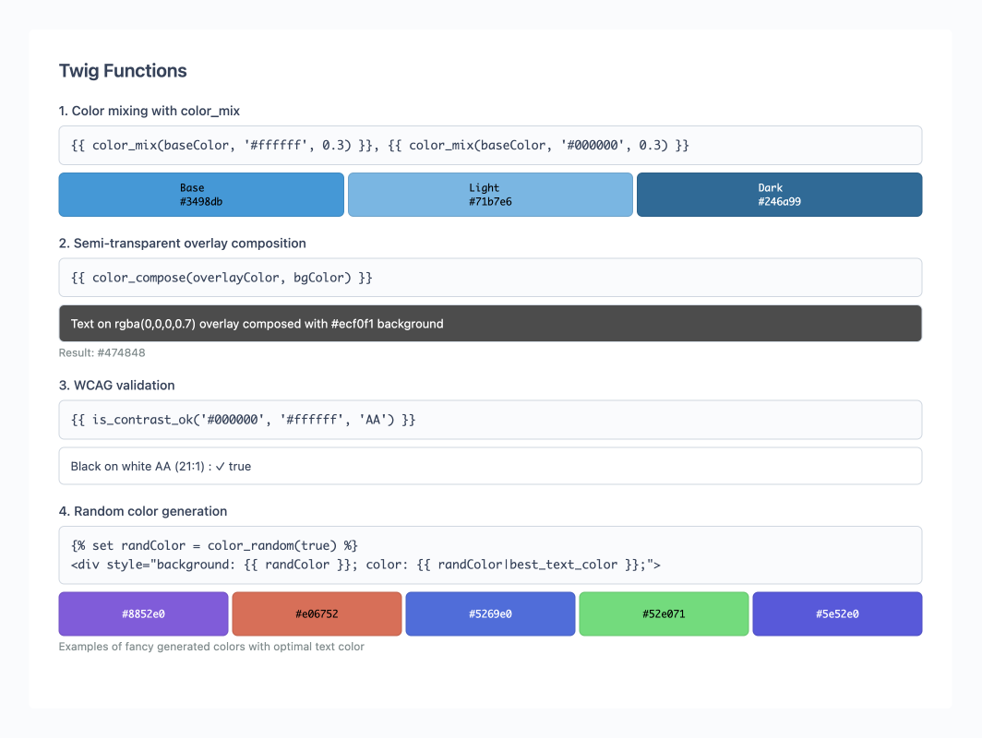
Task: Click the dark rgba overlay preview box
Action: (x=490, y=324)
